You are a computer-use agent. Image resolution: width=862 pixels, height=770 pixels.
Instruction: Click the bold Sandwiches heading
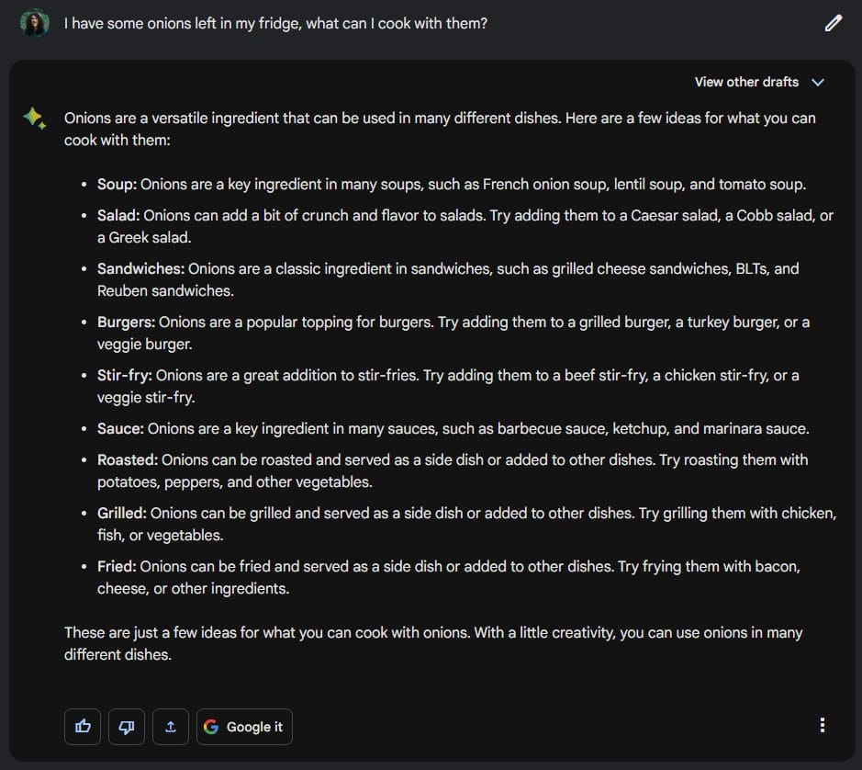pyautogui.click(x=140, y=268)
